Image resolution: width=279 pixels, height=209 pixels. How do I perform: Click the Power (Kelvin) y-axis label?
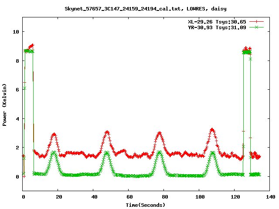[x=4, y=105]
